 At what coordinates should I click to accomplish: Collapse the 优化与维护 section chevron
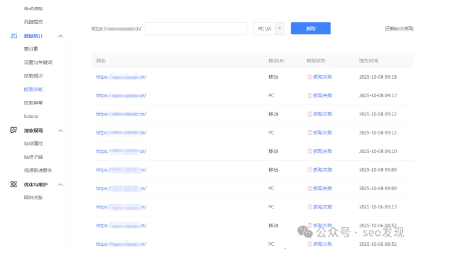click(x=60, y=185)
